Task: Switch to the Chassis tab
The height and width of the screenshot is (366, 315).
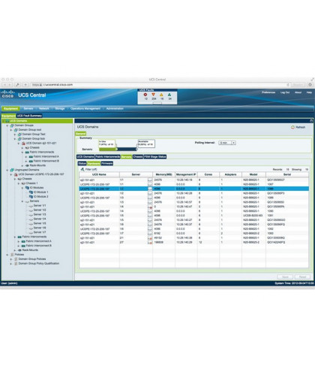Action: 138,157
